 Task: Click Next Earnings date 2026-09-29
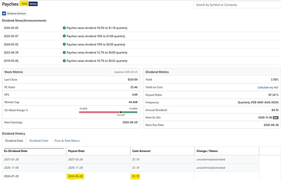pyautogui.click(x=130, y=123)
